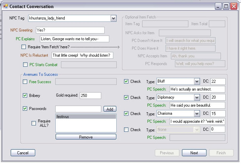Image resolution: width=241 pixels, height=164 pixels.
Task: Open the Diplomacy type dropdown
Action: [196, 98]
